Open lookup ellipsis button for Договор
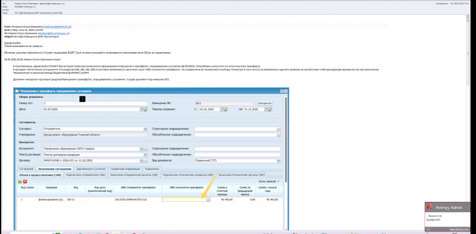Viewport: 476px width, 234px height. (146, 160)
